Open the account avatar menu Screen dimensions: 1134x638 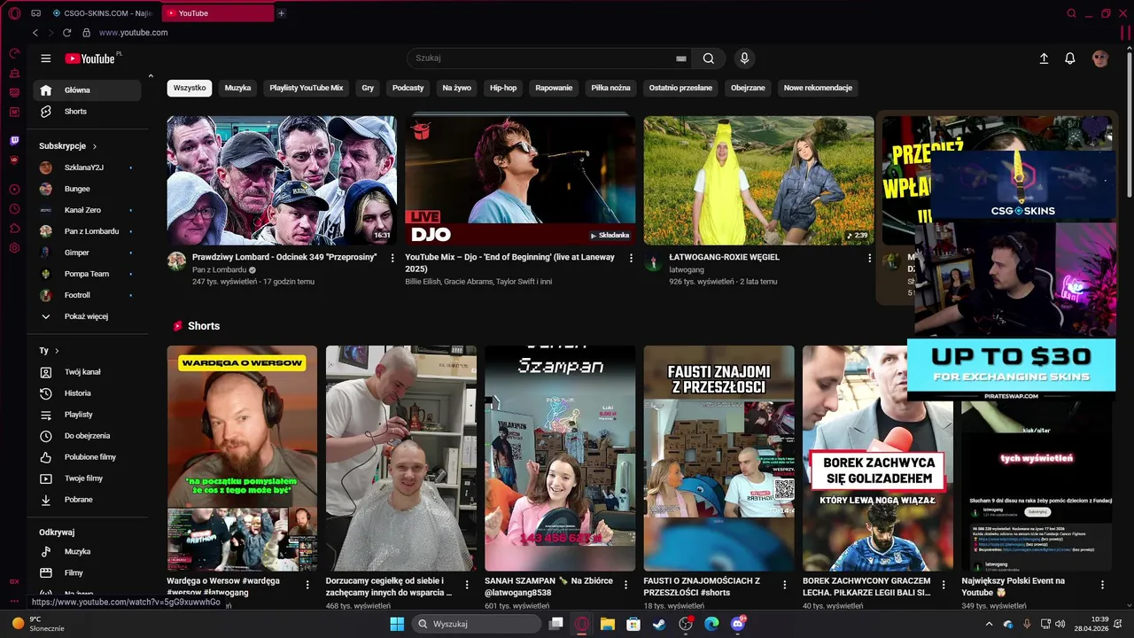[x=1100, y=58]
